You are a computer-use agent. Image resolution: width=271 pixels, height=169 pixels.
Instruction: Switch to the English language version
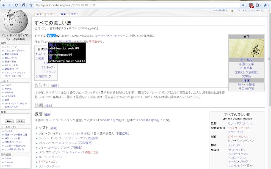pyautogui.click(x=8, y=158)
